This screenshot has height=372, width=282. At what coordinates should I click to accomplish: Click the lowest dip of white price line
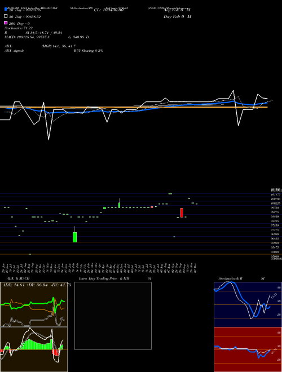(x=49, y=140)
